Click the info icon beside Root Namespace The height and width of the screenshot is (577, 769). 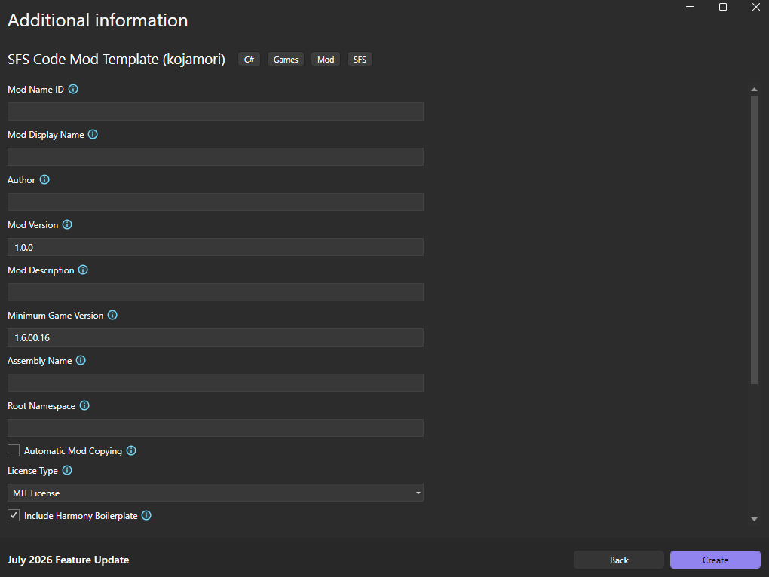[x=84, y=405]
